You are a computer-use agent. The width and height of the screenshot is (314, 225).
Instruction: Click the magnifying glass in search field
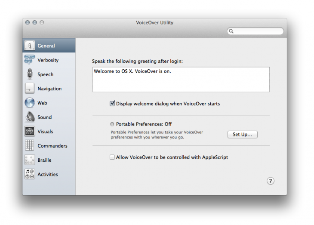(x=231, y=31)
